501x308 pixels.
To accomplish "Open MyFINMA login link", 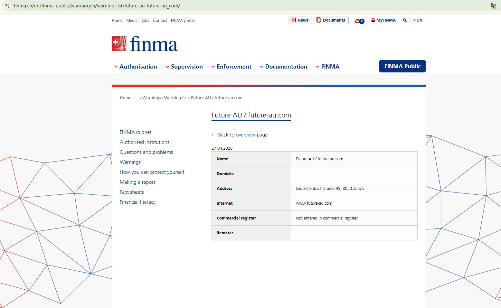I will tap(383, 20).
